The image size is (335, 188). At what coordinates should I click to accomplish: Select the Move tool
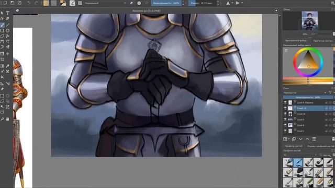click(x=7, y=54)
